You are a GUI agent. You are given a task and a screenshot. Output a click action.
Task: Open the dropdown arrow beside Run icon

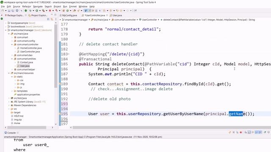tap(40, 11)
